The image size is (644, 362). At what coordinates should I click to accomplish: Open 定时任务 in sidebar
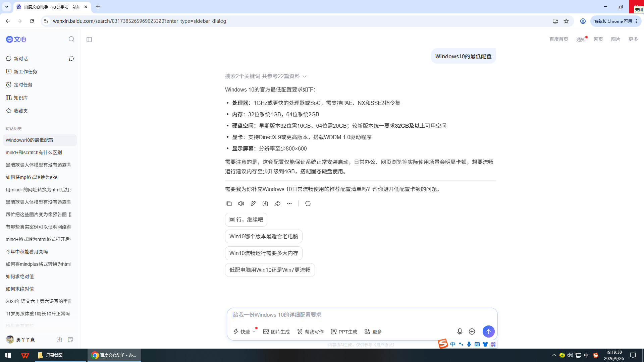19,85
